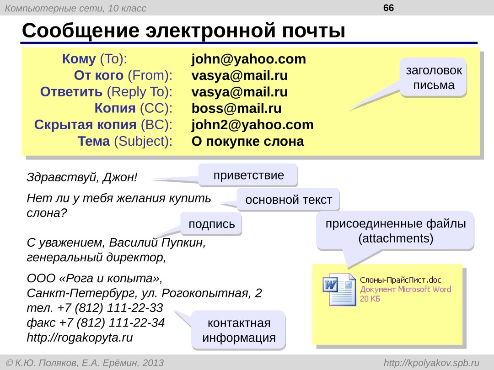Click the subject 'О покупке слона'

(247, 141)
